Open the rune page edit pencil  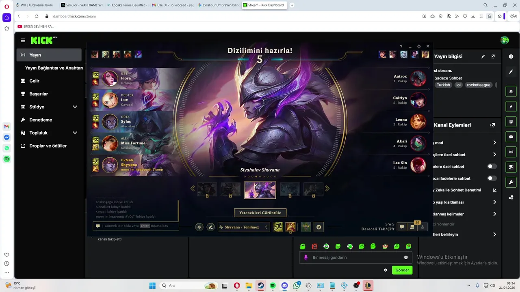[x=210, y=227]
